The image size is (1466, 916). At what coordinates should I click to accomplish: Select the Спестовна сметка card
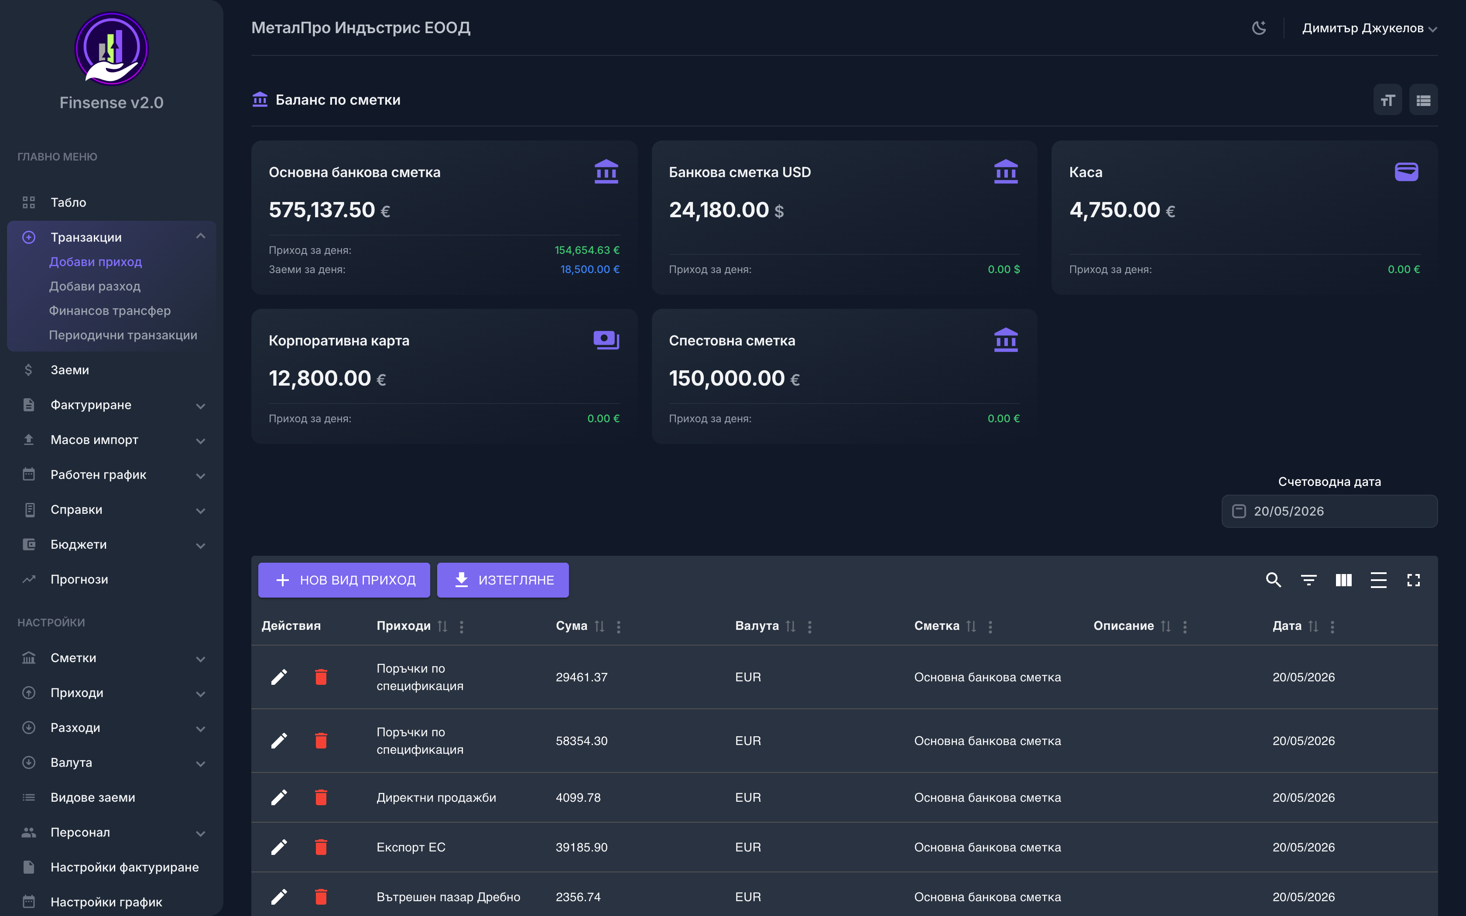click(844, 376)
